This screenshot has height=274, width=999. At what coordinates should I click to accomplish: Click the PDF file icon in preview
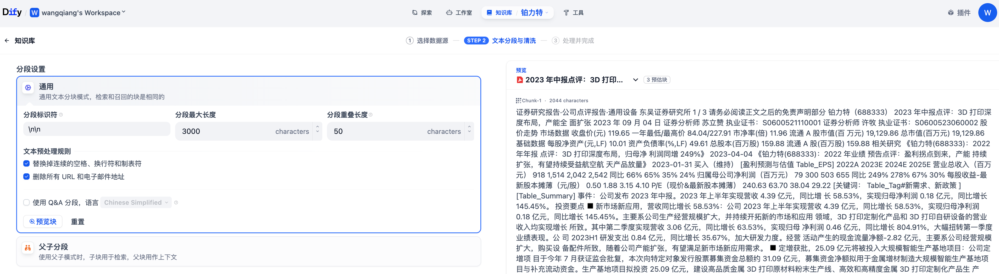point(520,80)
